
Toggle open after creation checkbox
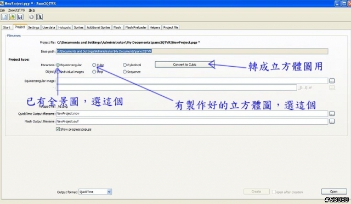click(x=274, y=192)
